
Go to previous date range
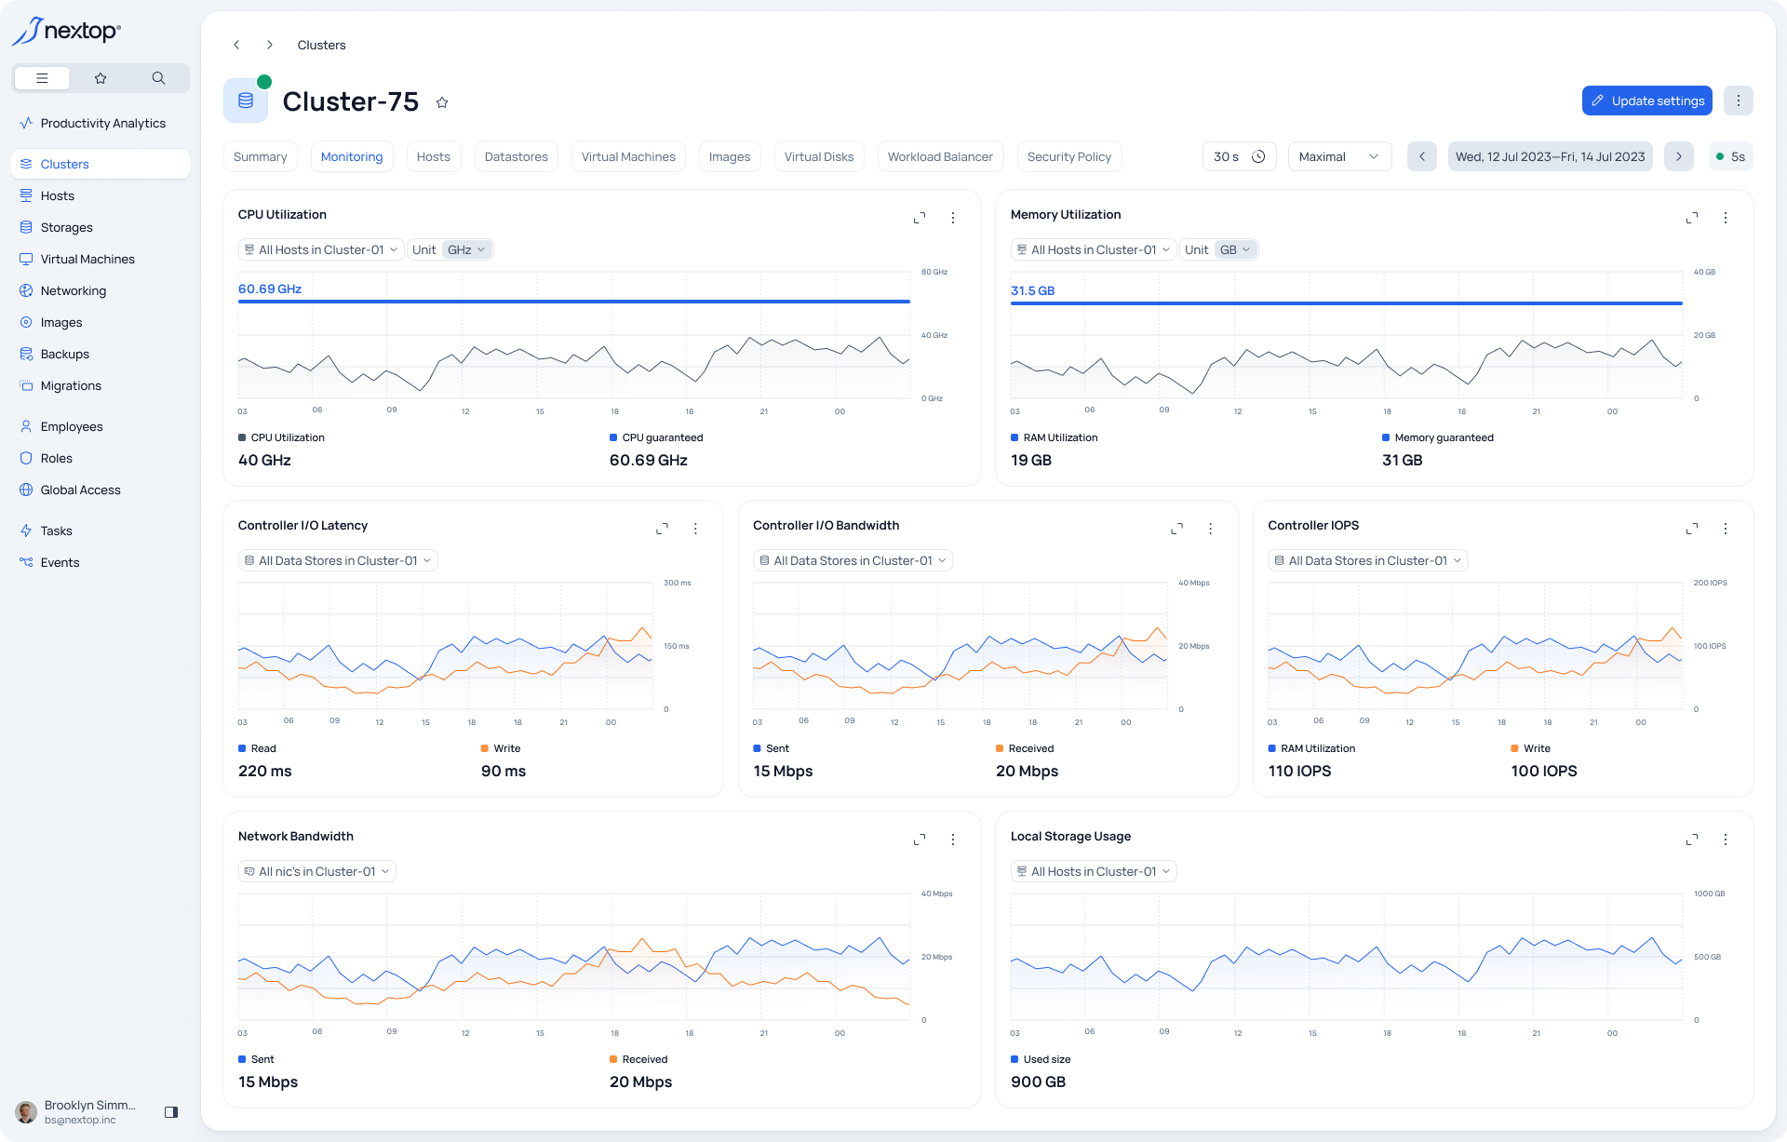(x=1422, y=156)
